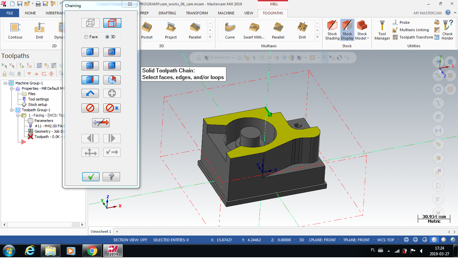The height and width of the screenshot is (262, 458).
Task: Open the facing operation Parameters
Action: point(44,121)
